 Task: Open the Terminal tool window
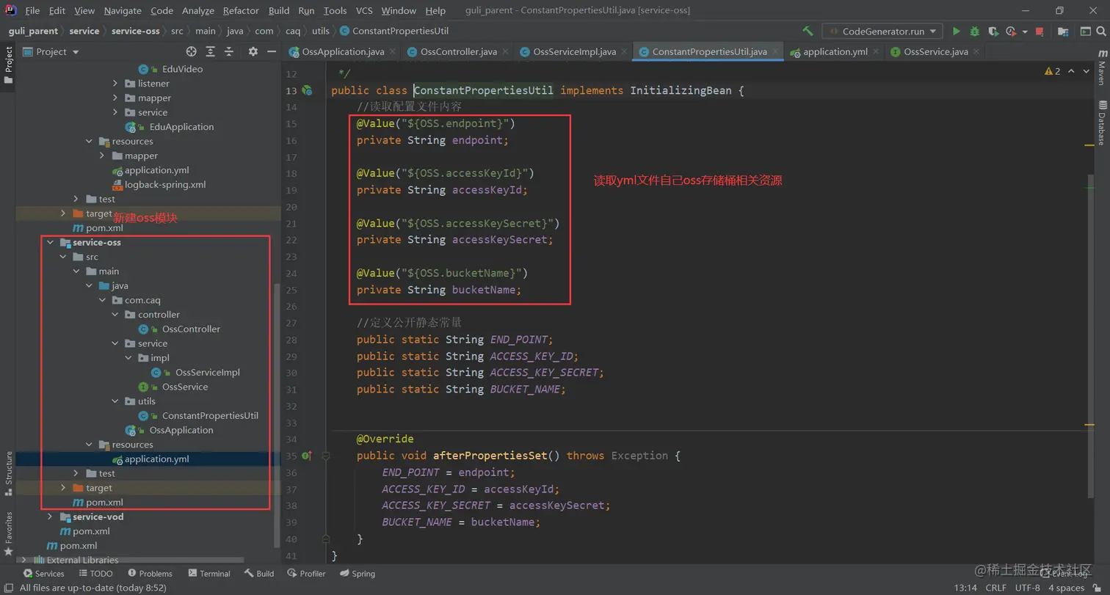(208, 574)
